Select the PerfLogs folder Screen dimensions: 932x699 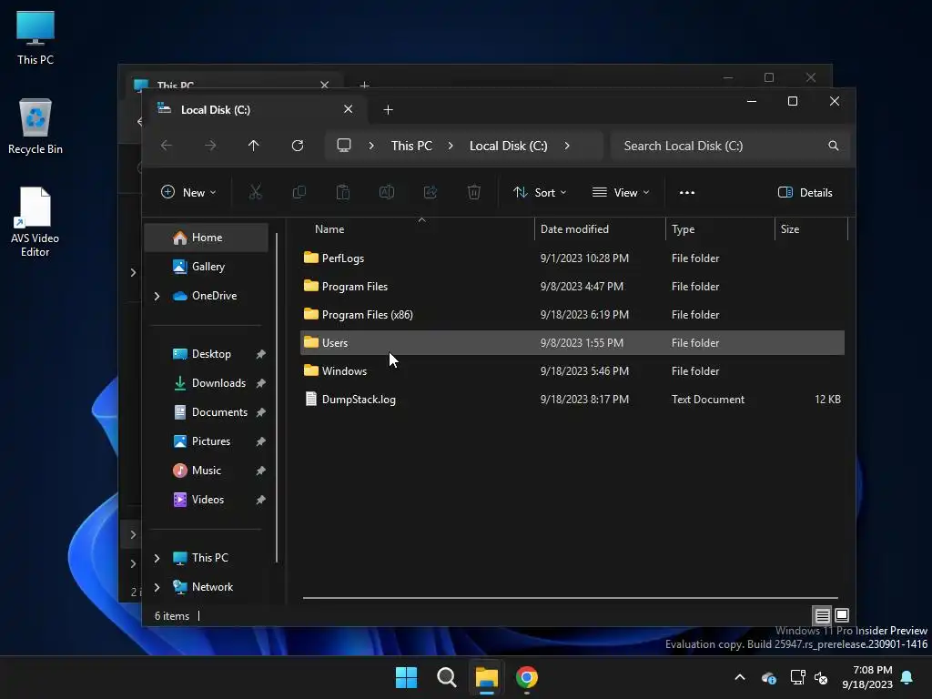point(572,258)
